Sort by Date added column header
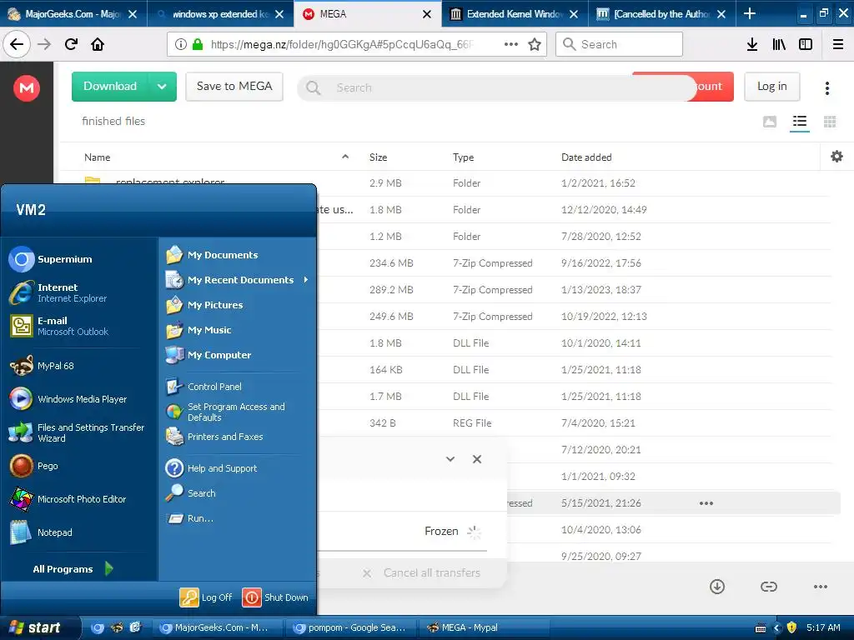Screen dimensions: 854x640 coord(586,157)
